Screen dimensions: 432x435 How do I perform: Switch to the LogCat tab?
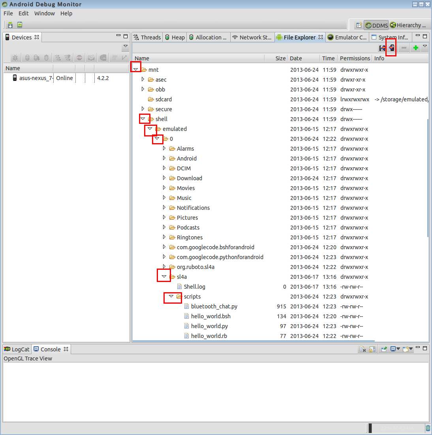(x=17, y=349)
